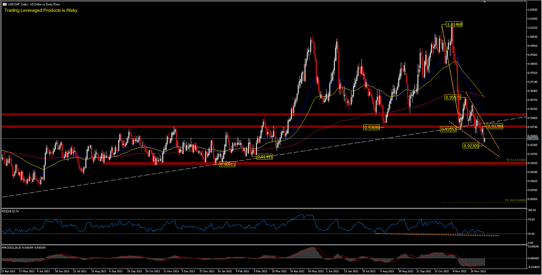Click the 10 May 2022 date marker

click(316, 271)
